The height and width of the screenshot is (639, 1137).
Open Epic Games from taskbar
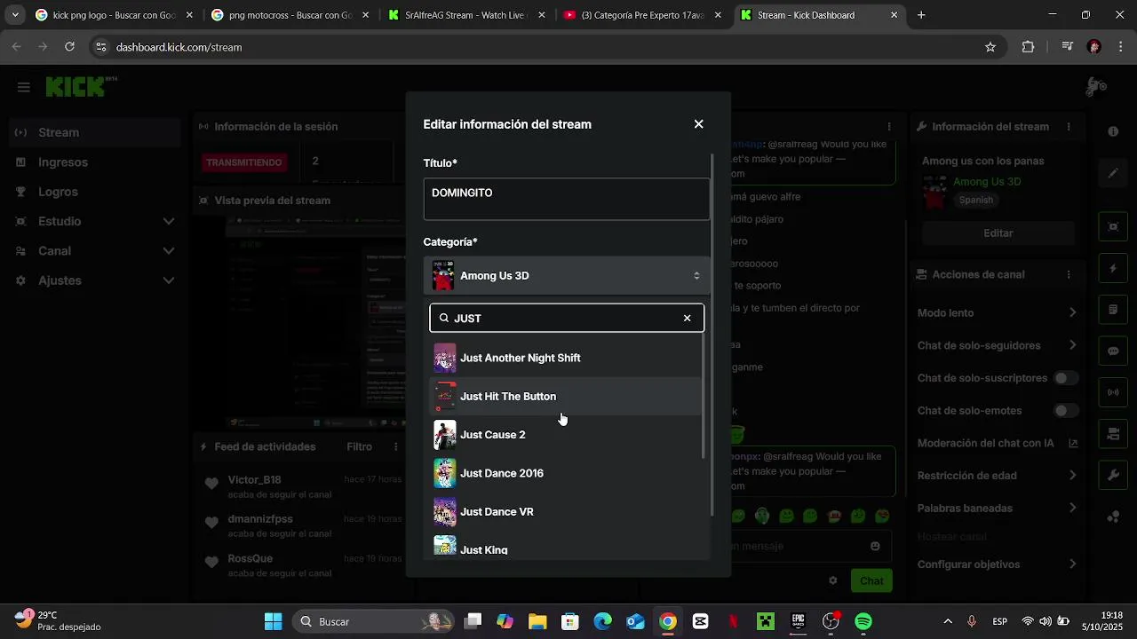click(799, 621)
